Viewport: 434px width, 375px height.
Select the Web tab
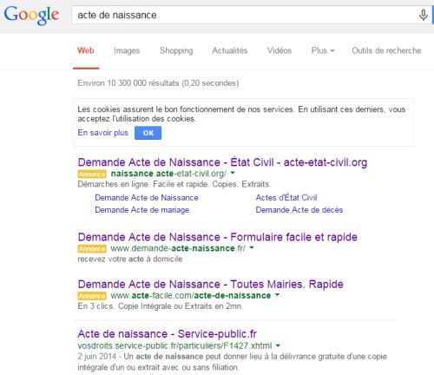86,50
